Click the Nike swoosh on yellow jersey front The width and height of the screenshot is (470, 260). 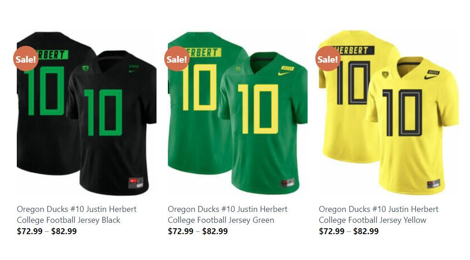(x=431, y=77)
